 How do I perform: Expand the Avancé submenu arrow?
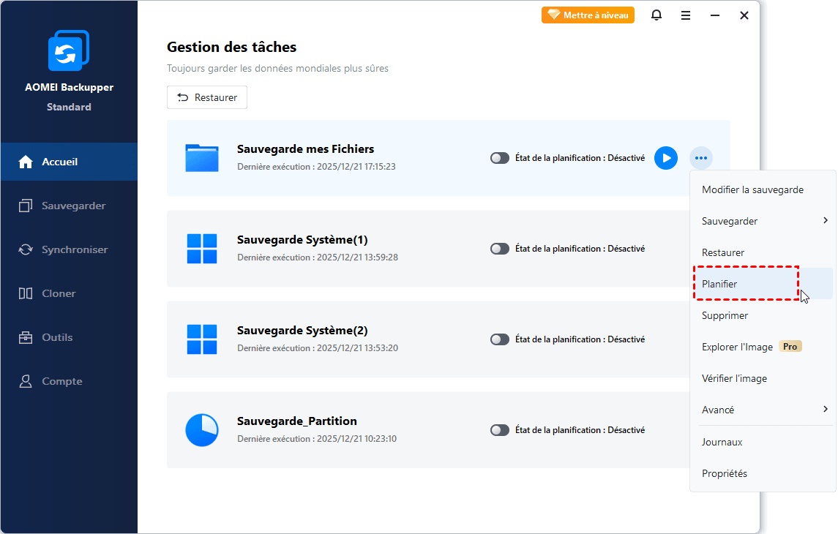(x=825, y=409)
